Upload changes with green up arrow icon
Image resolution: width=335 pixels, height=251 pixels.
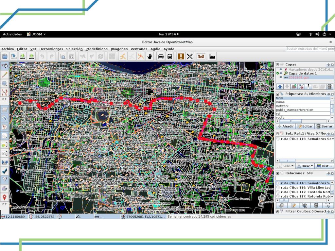point(32,57)
